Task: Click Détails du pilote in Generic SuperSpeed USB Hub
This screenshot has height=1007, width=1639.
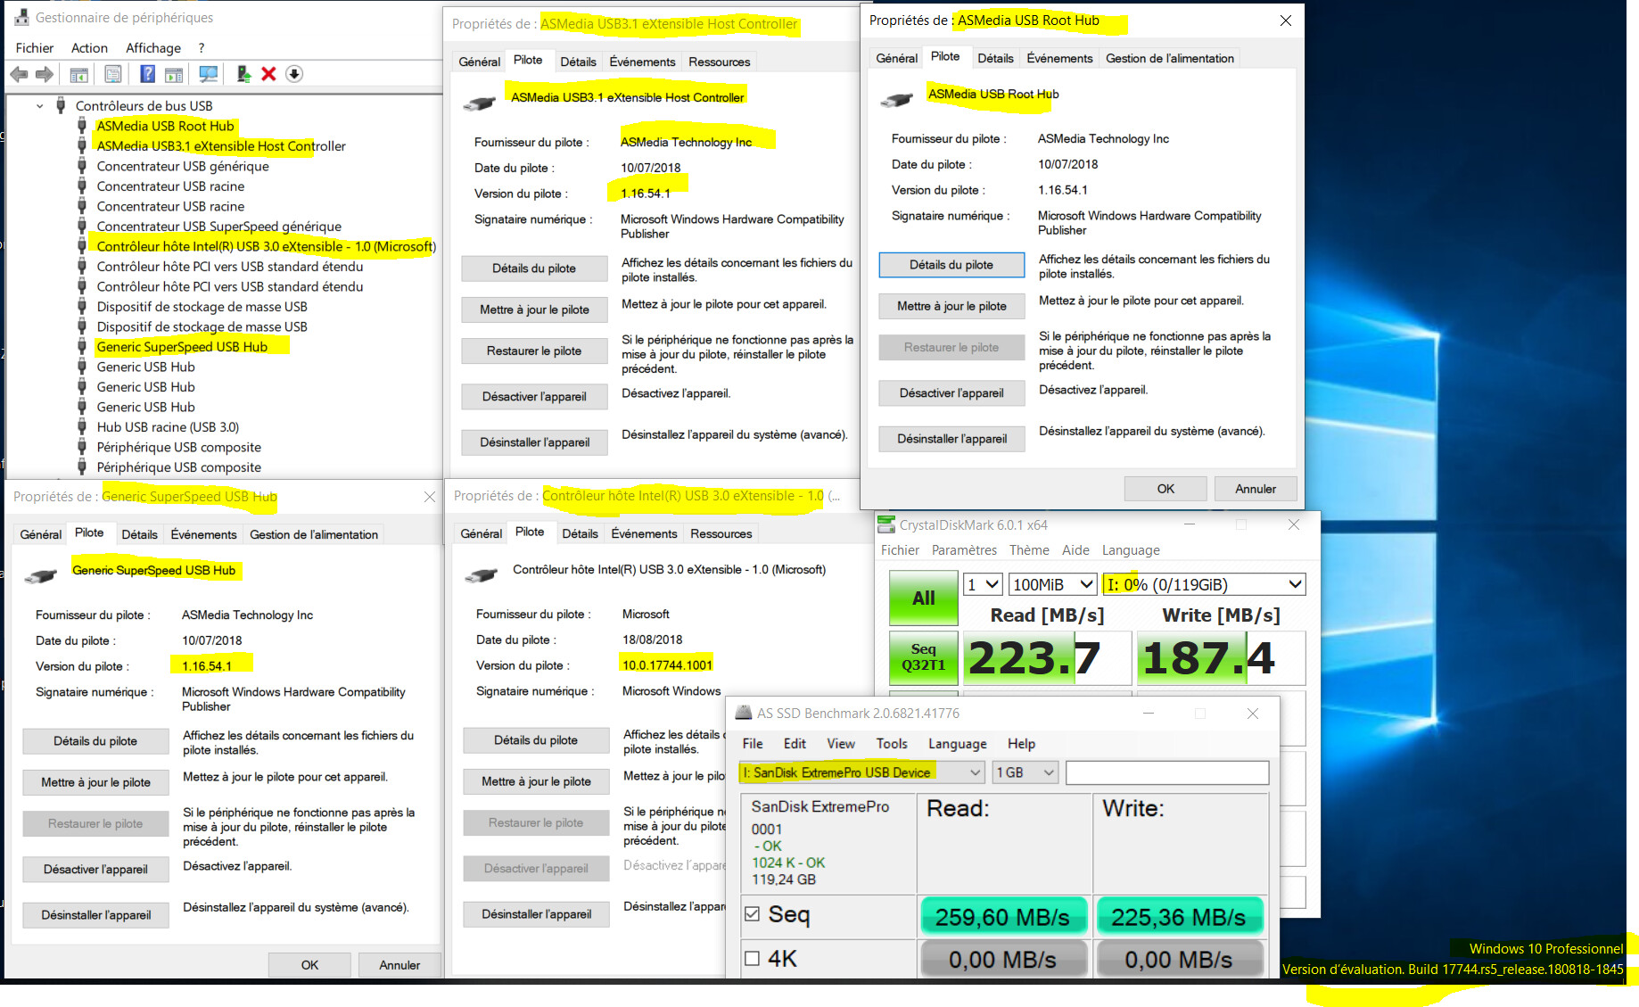Action: click(95, 741)
